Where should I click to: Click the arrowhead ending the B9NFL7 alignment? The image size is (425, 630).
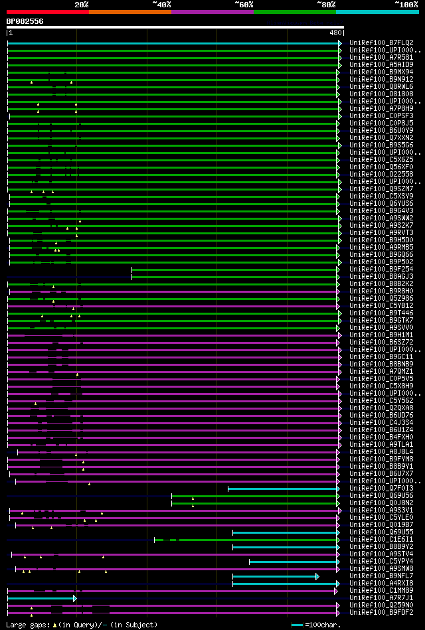[x=317, y=576]
